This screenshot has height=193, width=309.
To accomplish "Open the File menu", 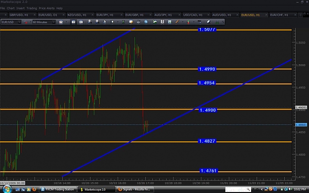I will (x=2, y=8).
